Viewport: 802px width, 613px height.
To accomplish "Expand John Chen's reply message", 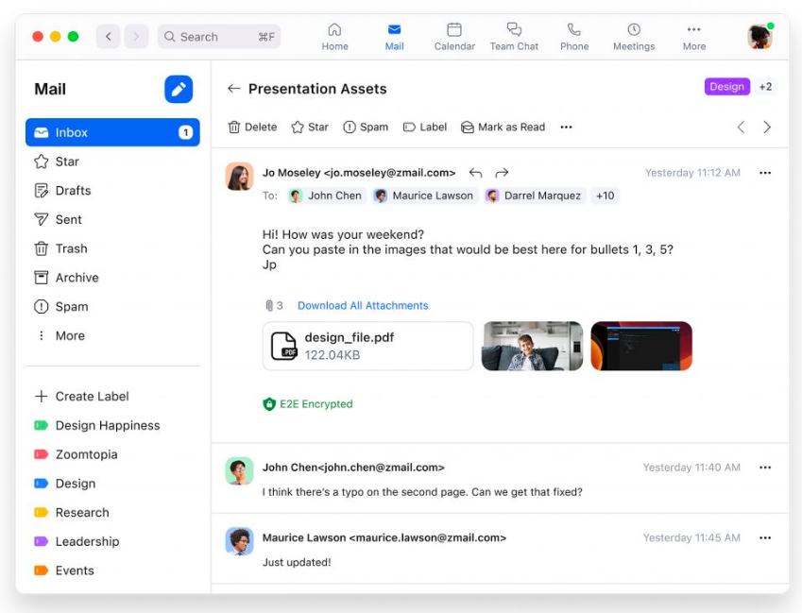I will click(500, 479).
